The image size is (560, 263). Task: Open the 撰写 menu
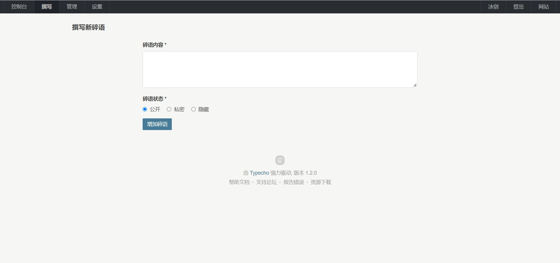(x=47, y=7)
